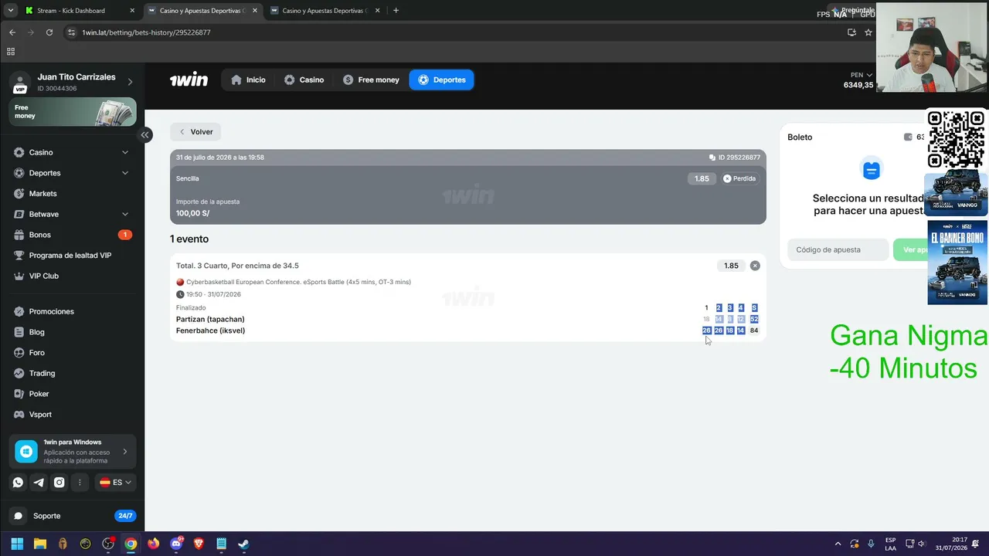This screenshot has width=989, height=556.
Task: Show more social links via three-dot icon
Action: [80, 483]
